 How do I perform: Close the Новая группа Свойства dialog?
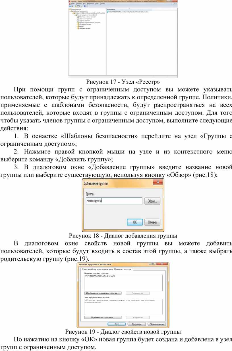pyautogui.click(x=162, y=264)
